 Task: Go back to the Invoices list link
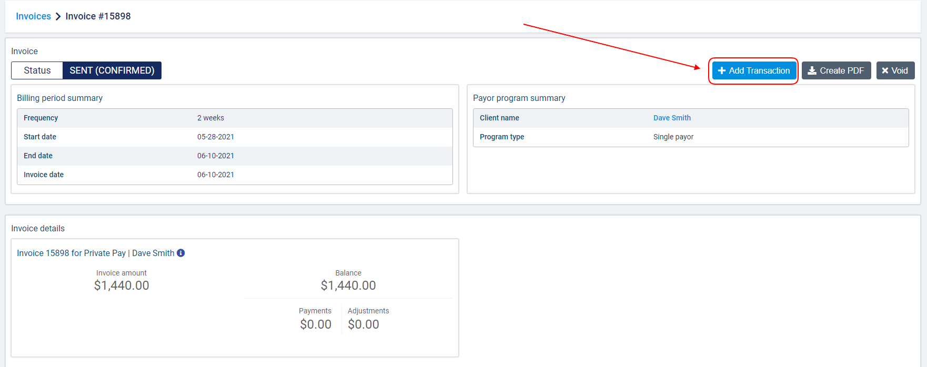[x=33, y=16]
